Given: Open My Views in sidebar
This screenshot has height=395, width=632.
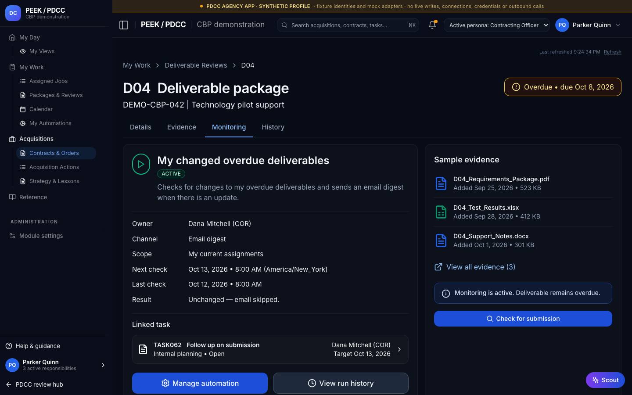Looking at the screenshot, I should 56,51.
